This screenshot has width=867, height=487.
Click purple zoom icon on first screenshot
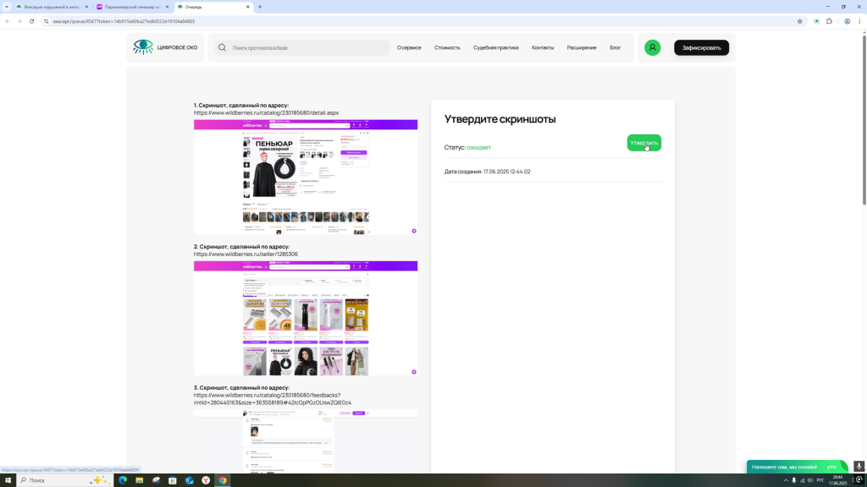click(414, 231)
